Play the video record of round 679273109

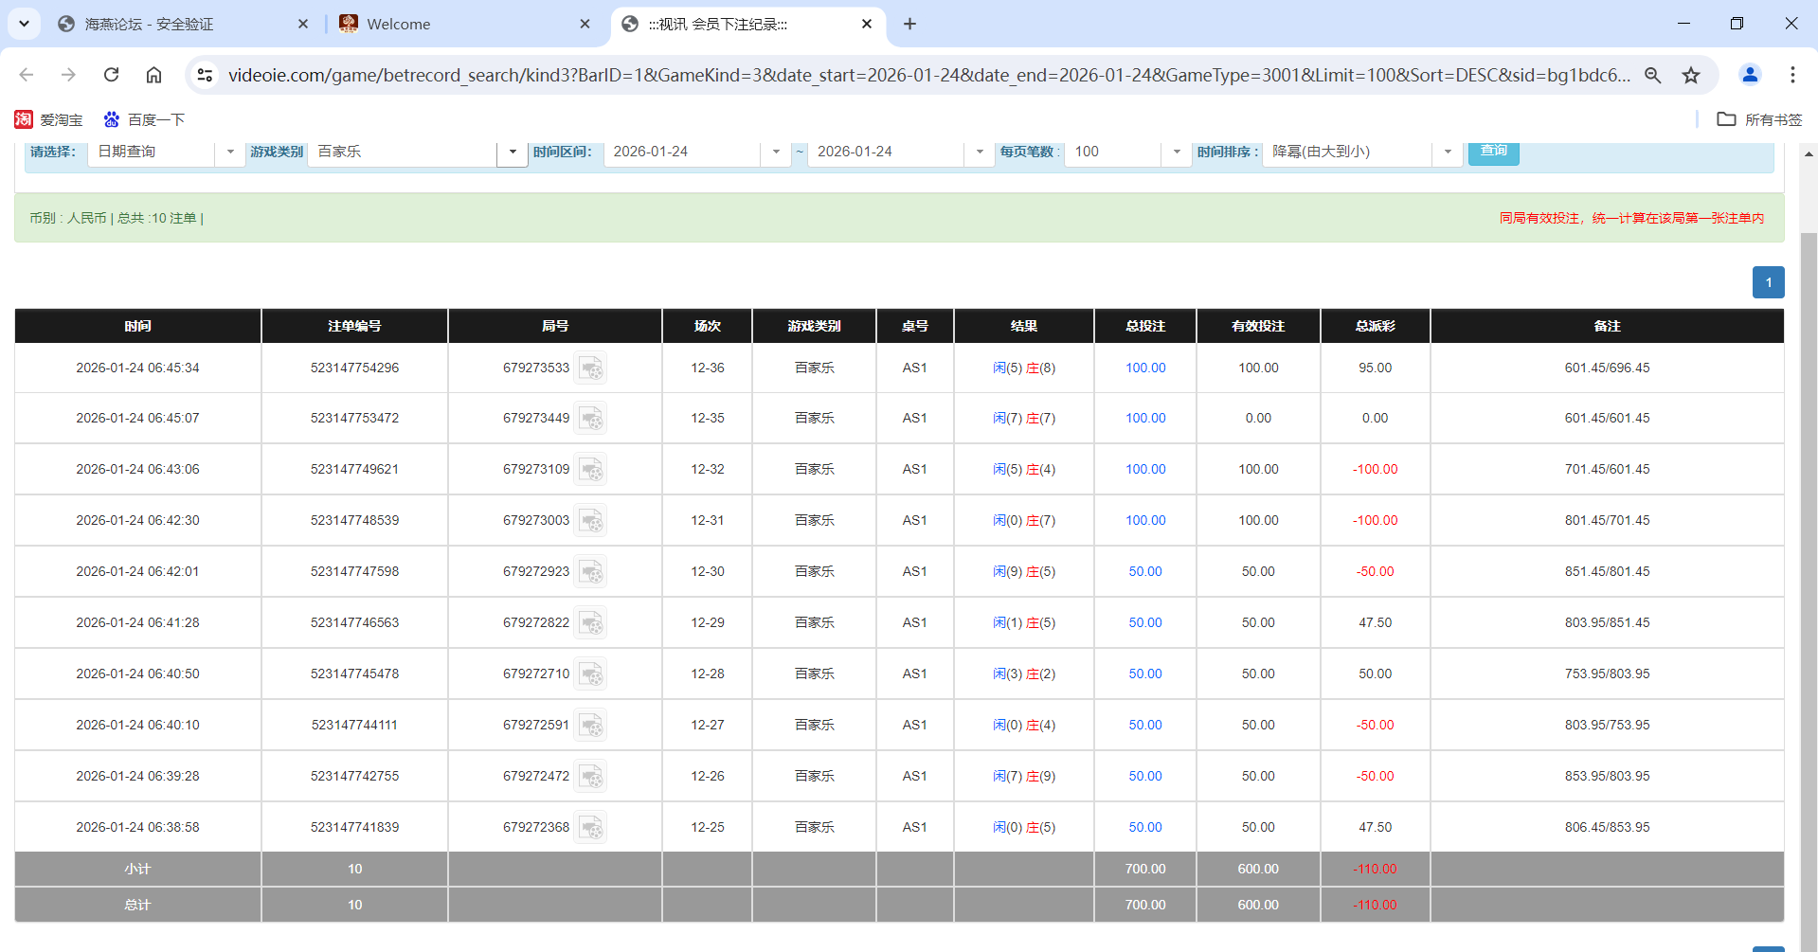591,469
